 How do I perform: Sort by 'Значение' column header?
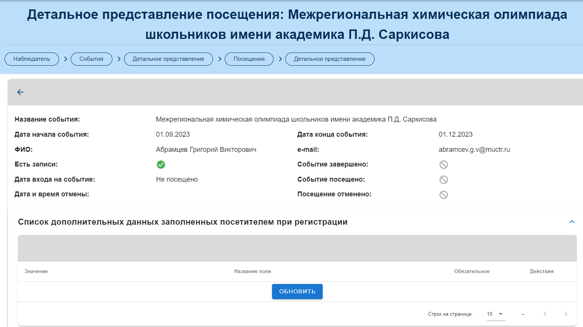pyautogui.click(x=36, y=271)
